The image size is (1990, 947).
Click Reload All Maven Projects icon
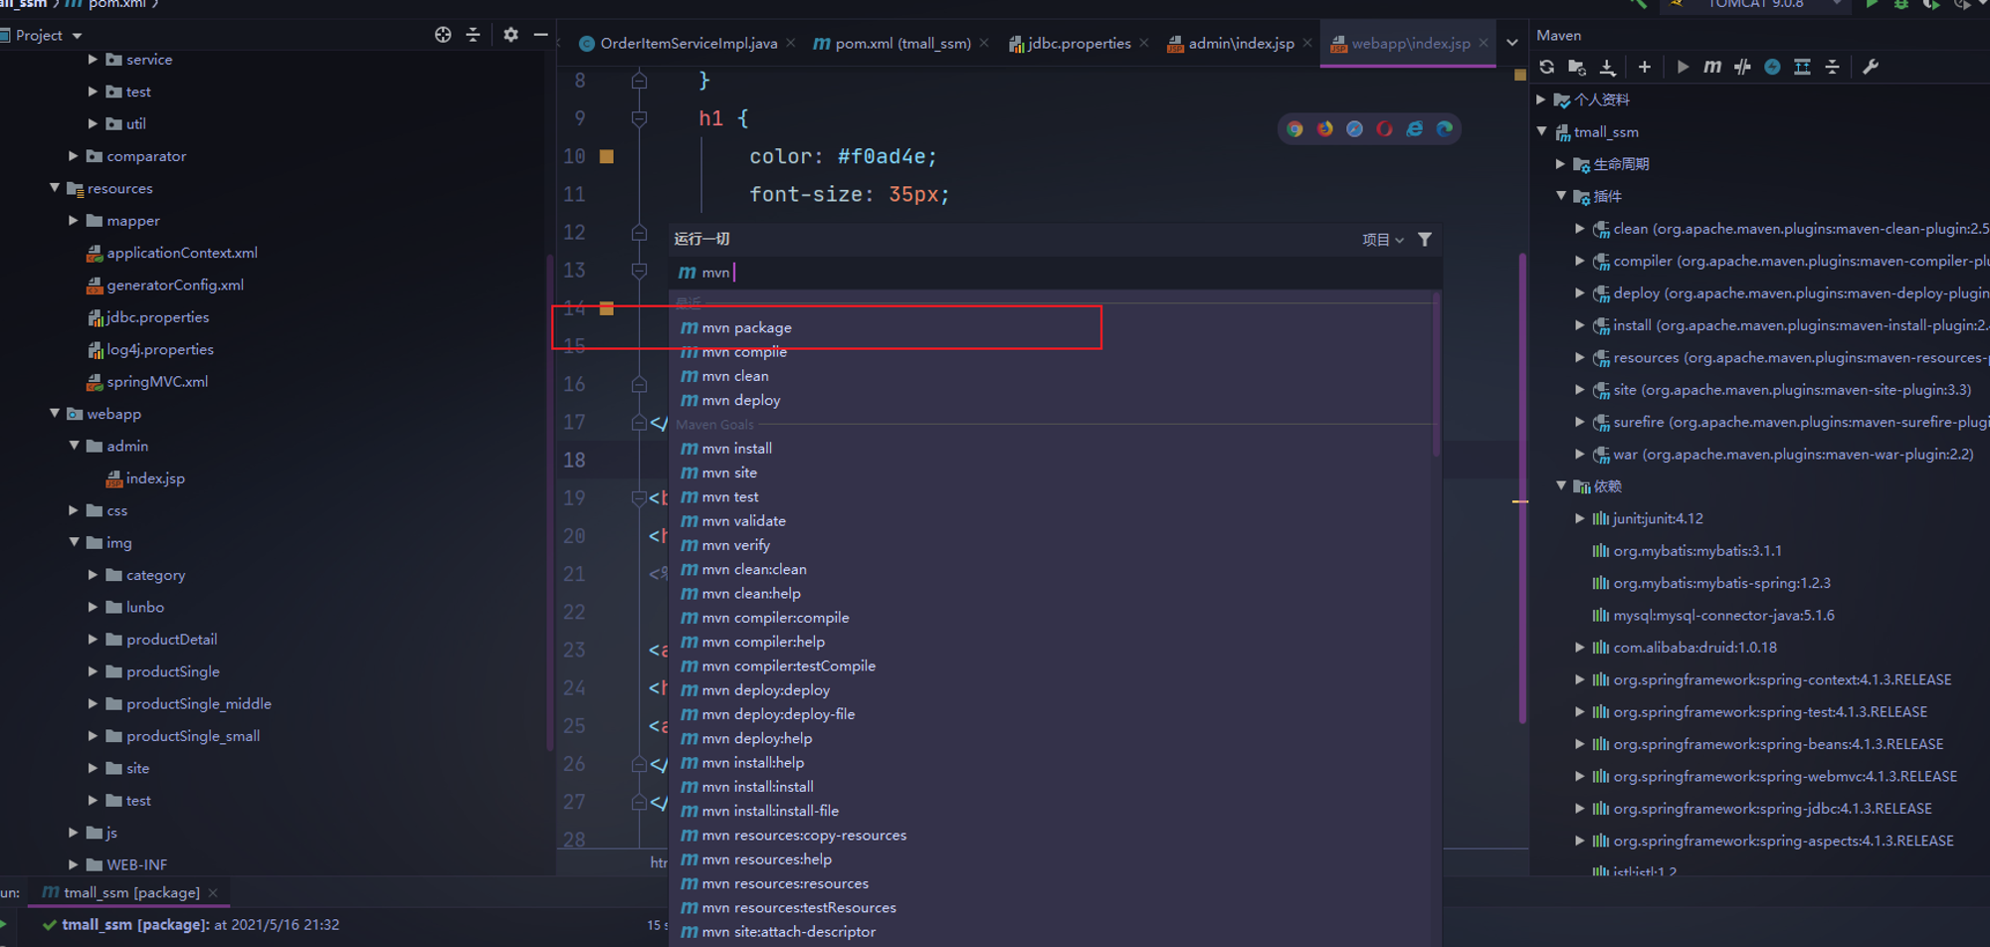point(1546,67)
